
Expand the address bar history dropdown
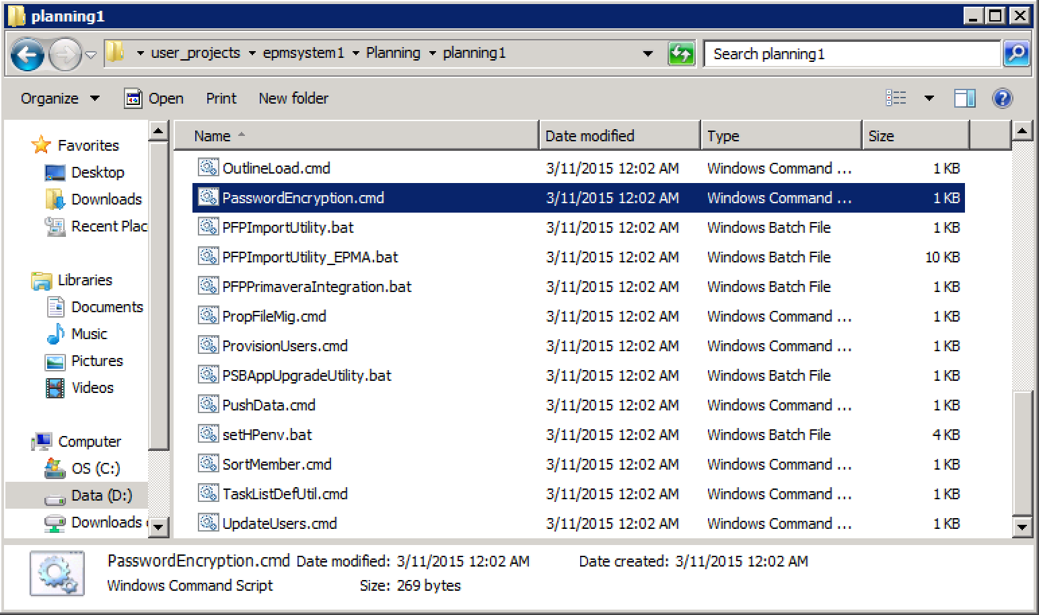647,54
